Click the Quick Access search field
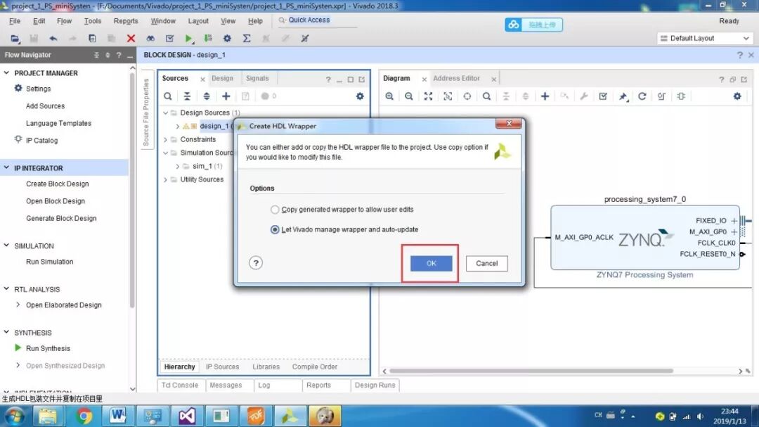This screenshot has width=759, height=427. click(x=317, y=20)
